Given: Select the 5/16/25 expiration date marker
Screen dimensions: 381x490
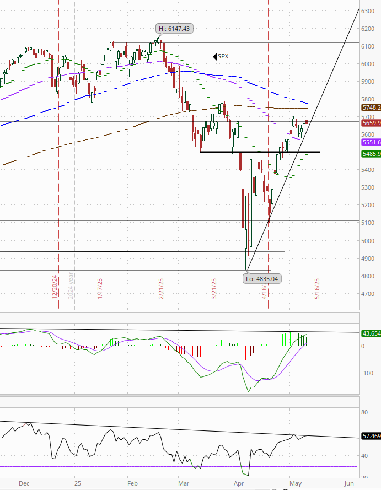Looking at the screenshot, I should point(317,288).
